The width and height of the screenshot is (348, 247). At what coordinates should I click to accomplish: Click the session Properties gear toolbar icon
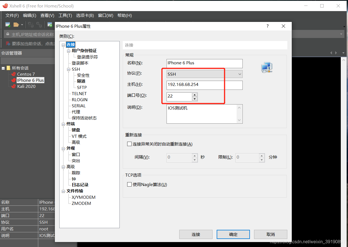pyautogui.click(x=50, y=25)
